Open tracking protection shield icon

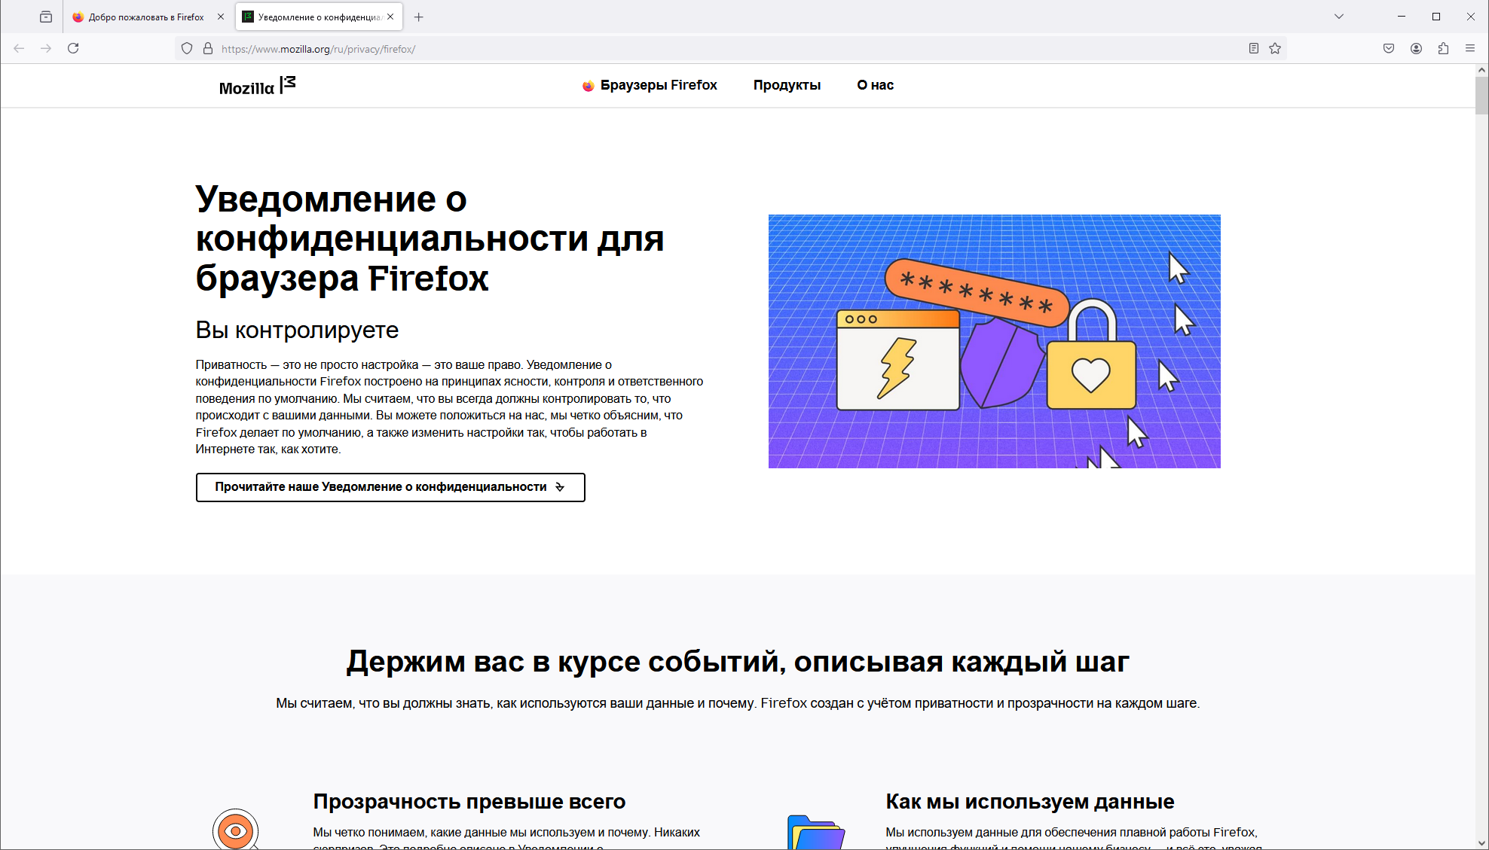(x=187, y=49)
